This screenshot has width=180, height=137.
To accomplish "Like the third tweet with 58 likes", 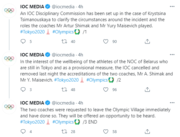I will pyautogui.click(x=106, y=131).
